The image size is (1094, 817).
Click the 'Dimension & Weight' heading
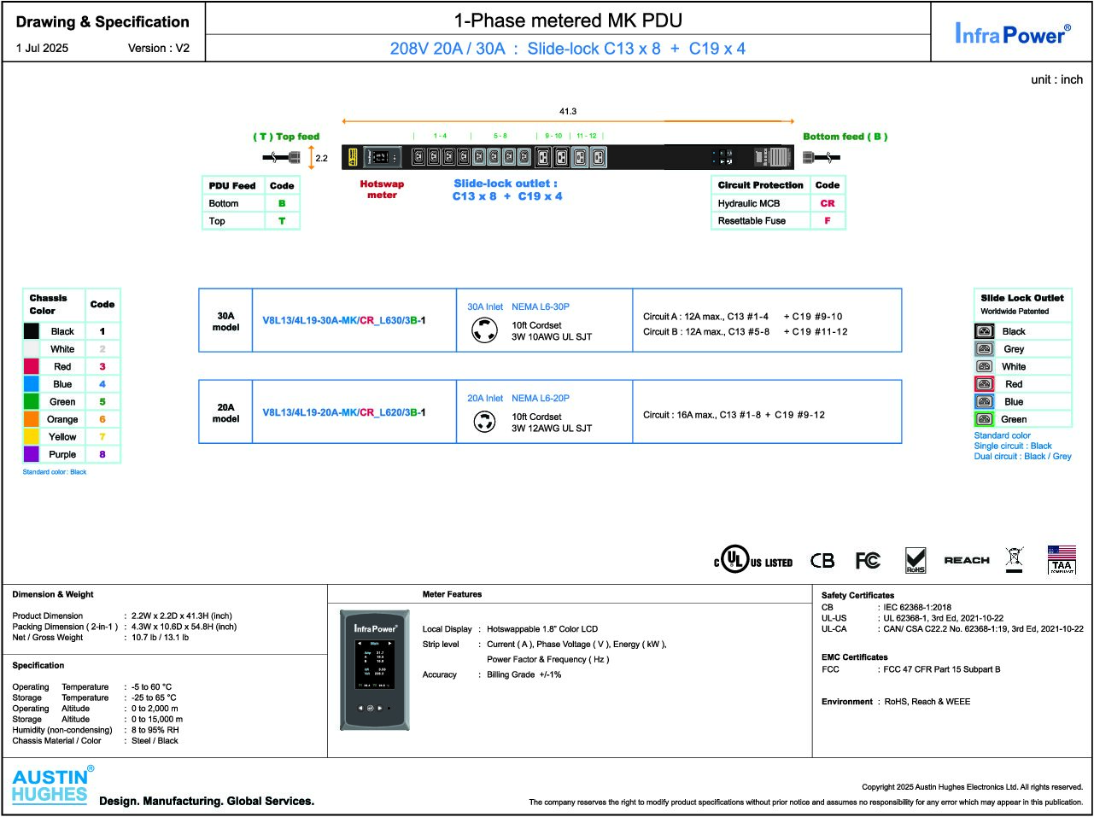pos(53,594)
